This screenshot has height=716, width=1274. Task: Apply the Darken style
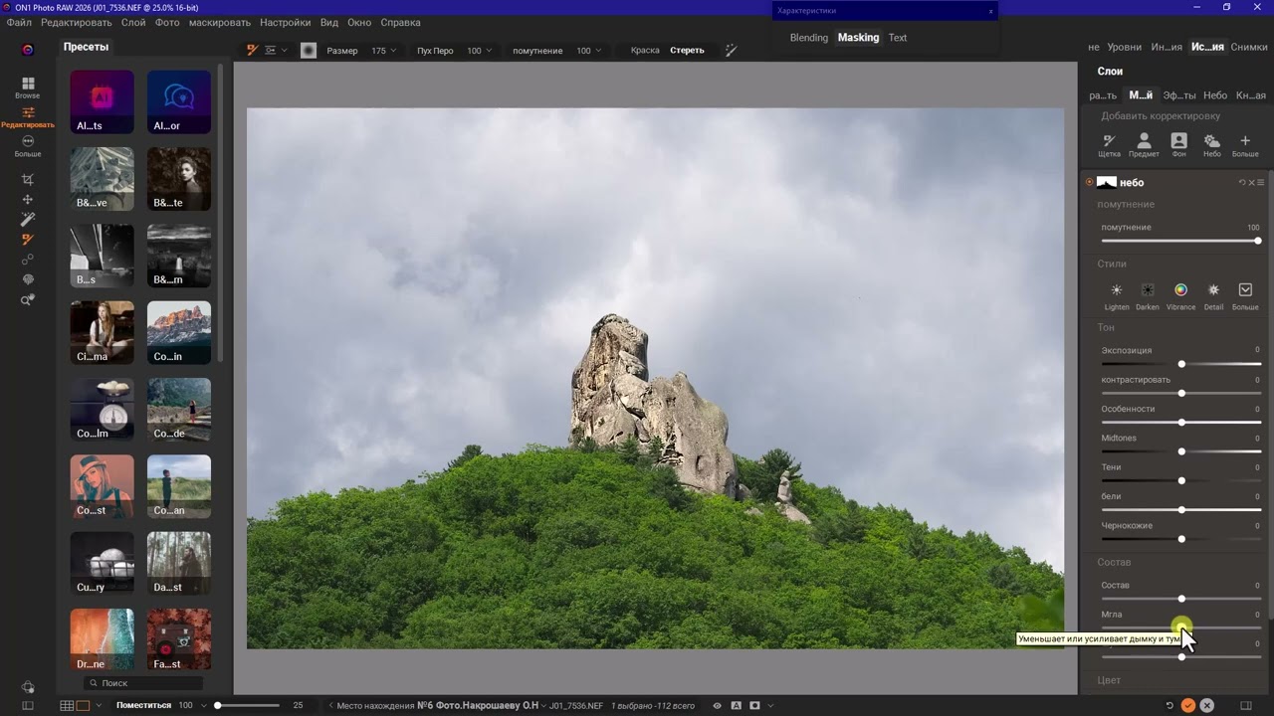[1148, 296]
